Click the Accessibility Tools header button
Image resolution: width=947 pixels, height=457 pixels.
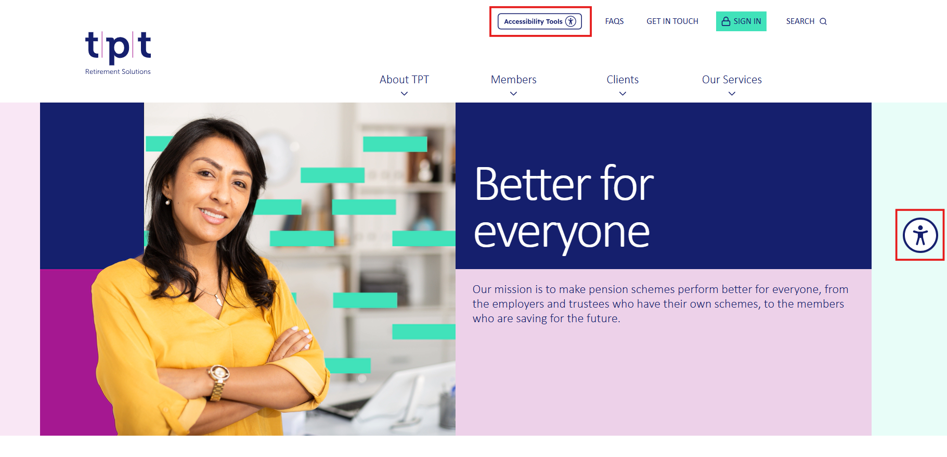(540, 21)
